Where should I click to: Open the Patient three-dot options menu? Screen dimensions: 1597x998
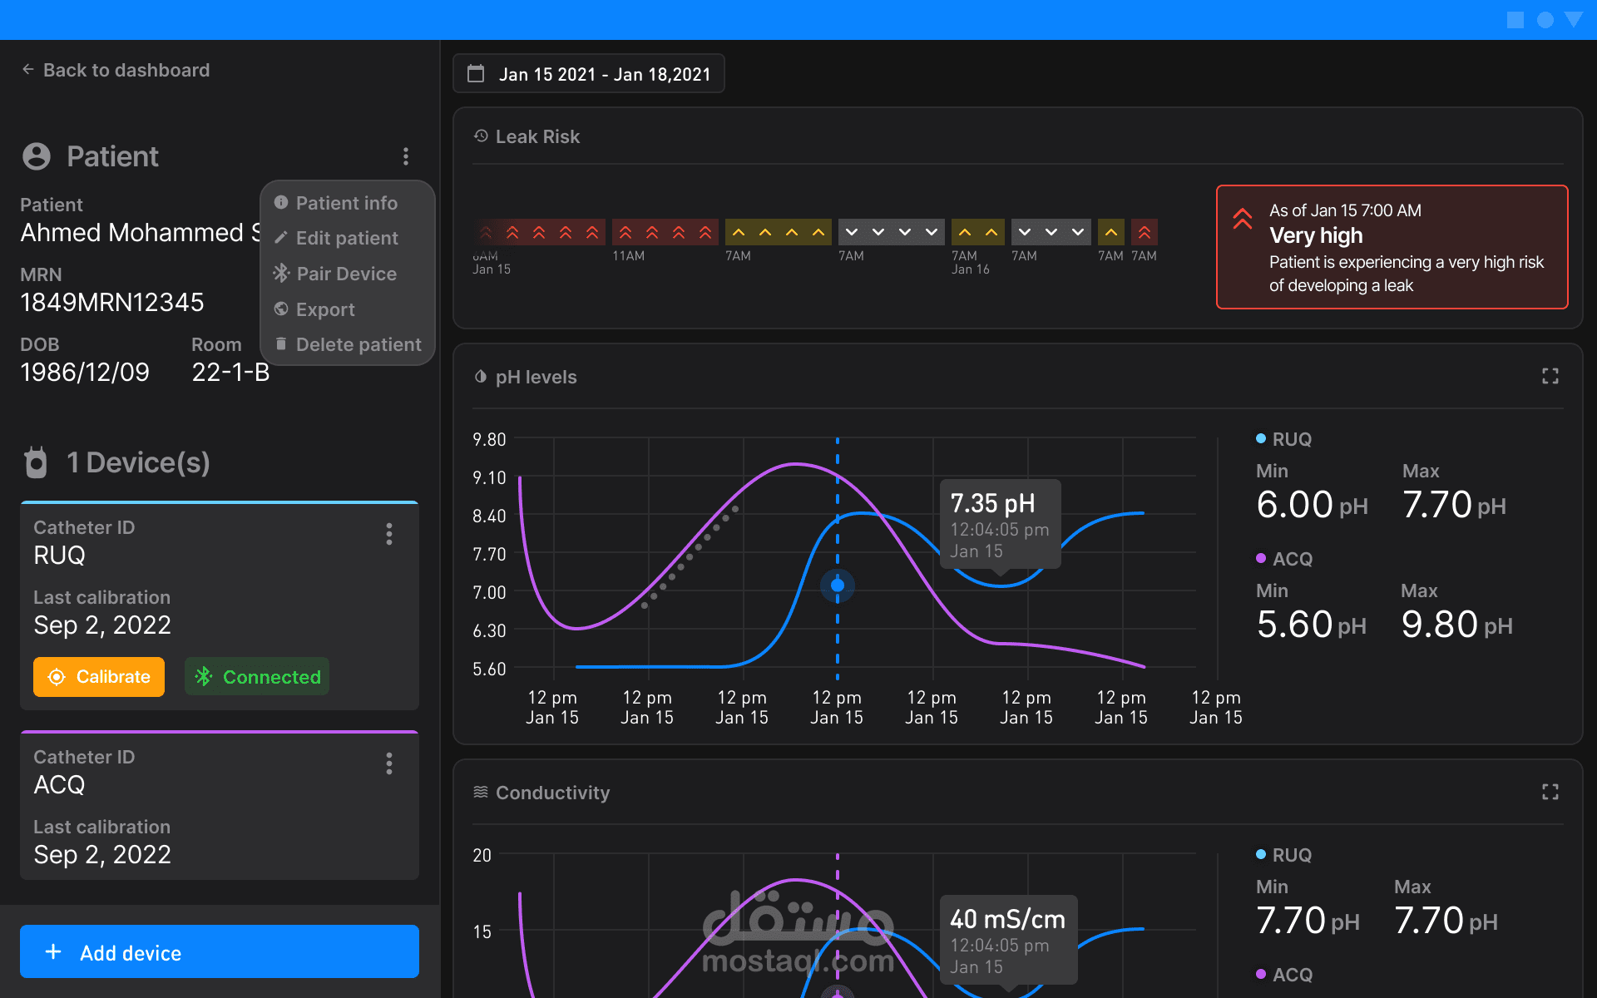[406, 156]
